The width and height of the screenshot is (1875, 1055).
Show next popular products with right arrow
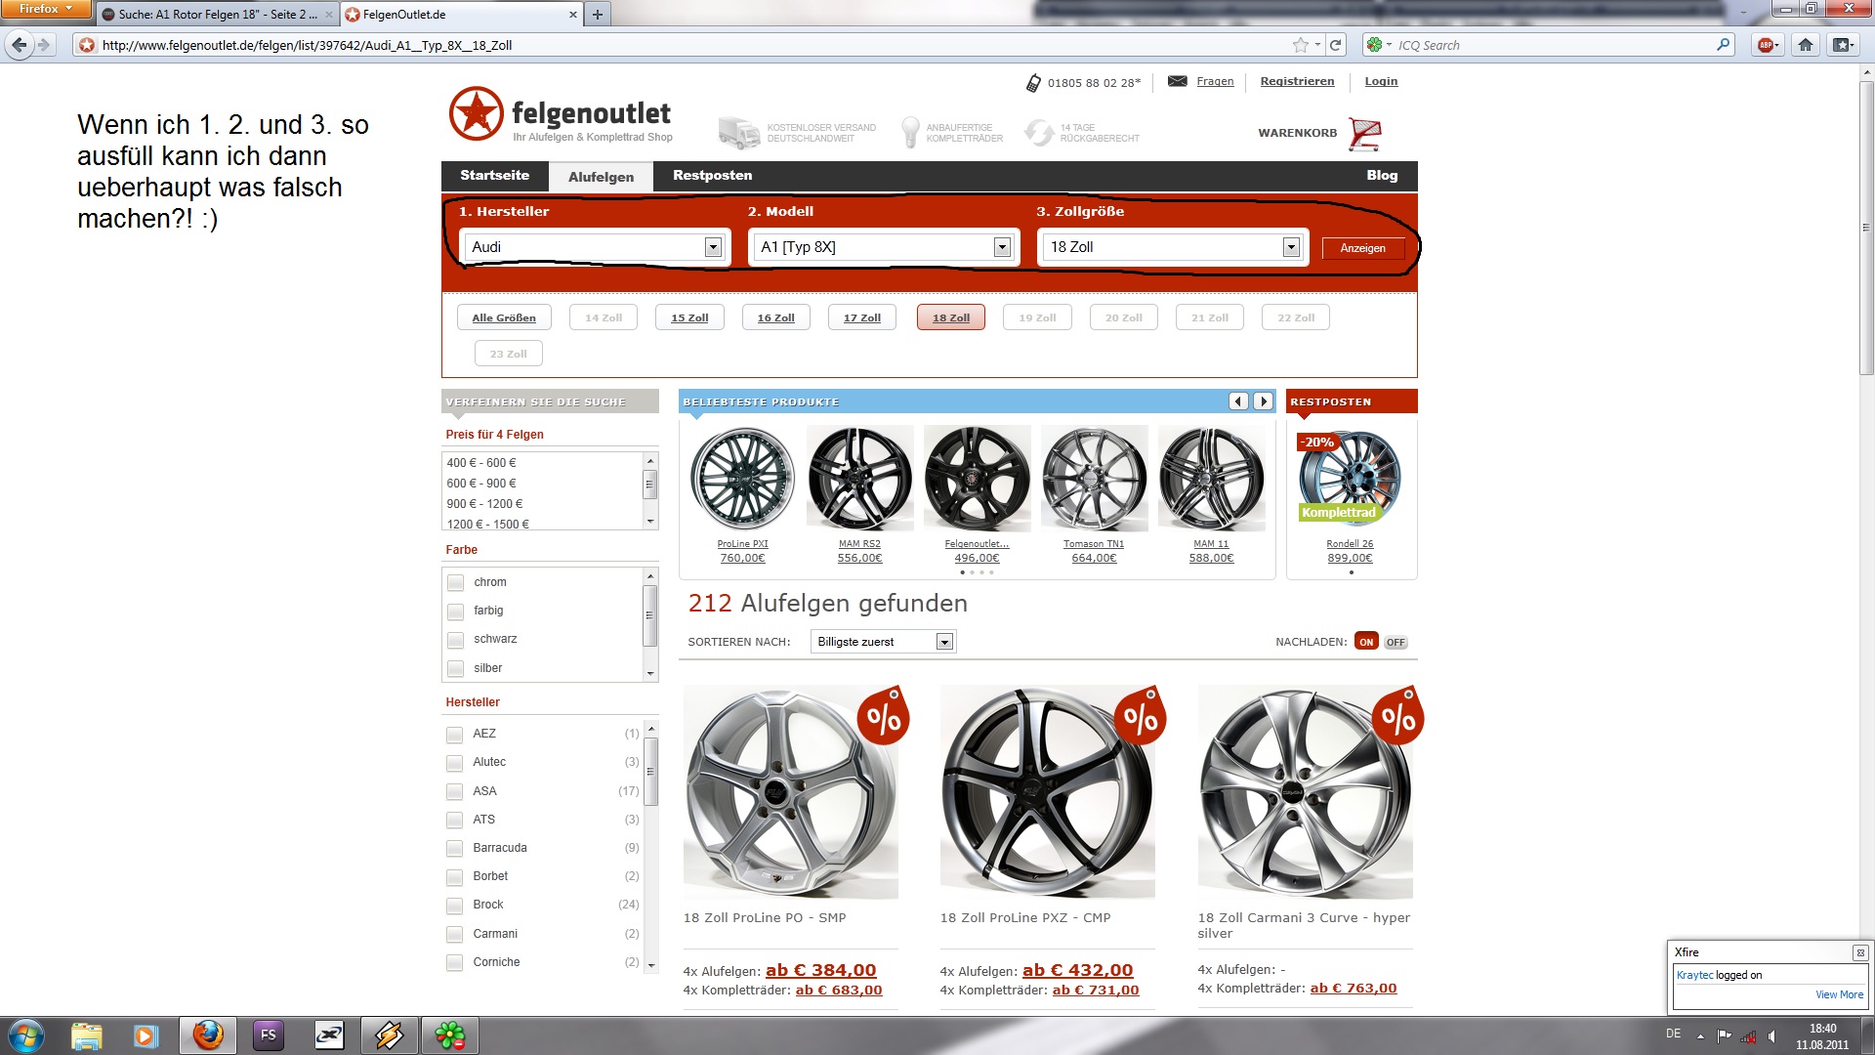point(1263,401)
